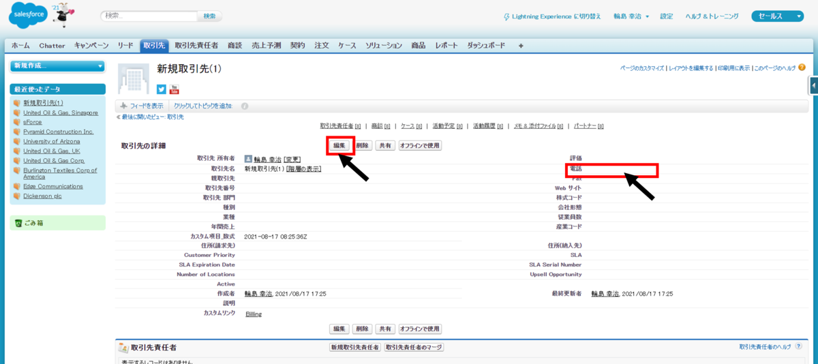Click the info icon after クリックしてトピックを追加
This screenshot has width=818, height=364.
(x=245, y=106)
